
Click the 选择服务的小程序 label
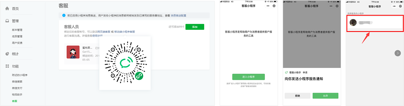pyautogui.click(x=355, y=13)
